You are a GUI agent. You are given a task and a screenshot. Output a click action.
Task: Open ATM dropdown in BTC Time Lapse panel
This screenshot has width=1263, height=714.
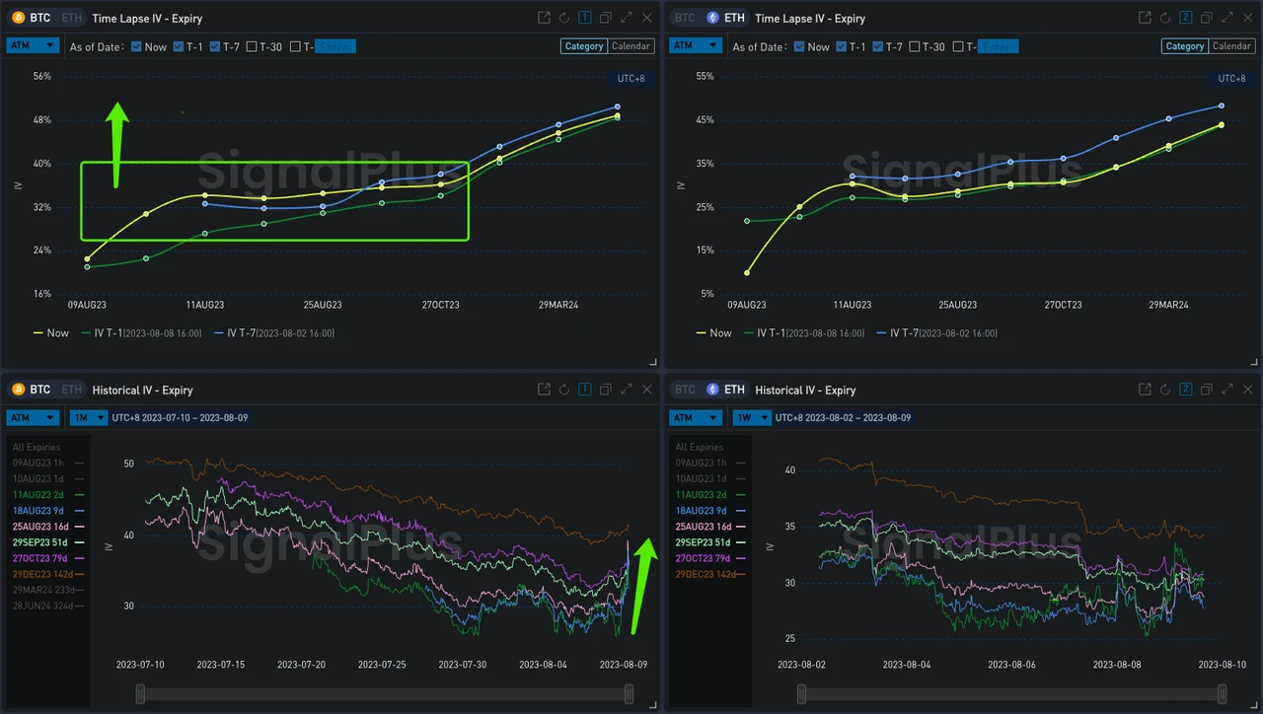[33, 45]
